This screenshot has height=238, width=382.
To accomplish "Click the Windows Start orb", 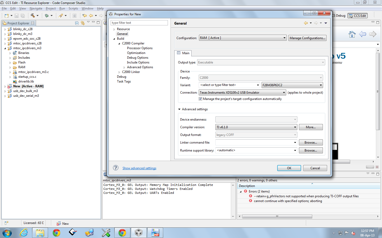I will (7, 233).
